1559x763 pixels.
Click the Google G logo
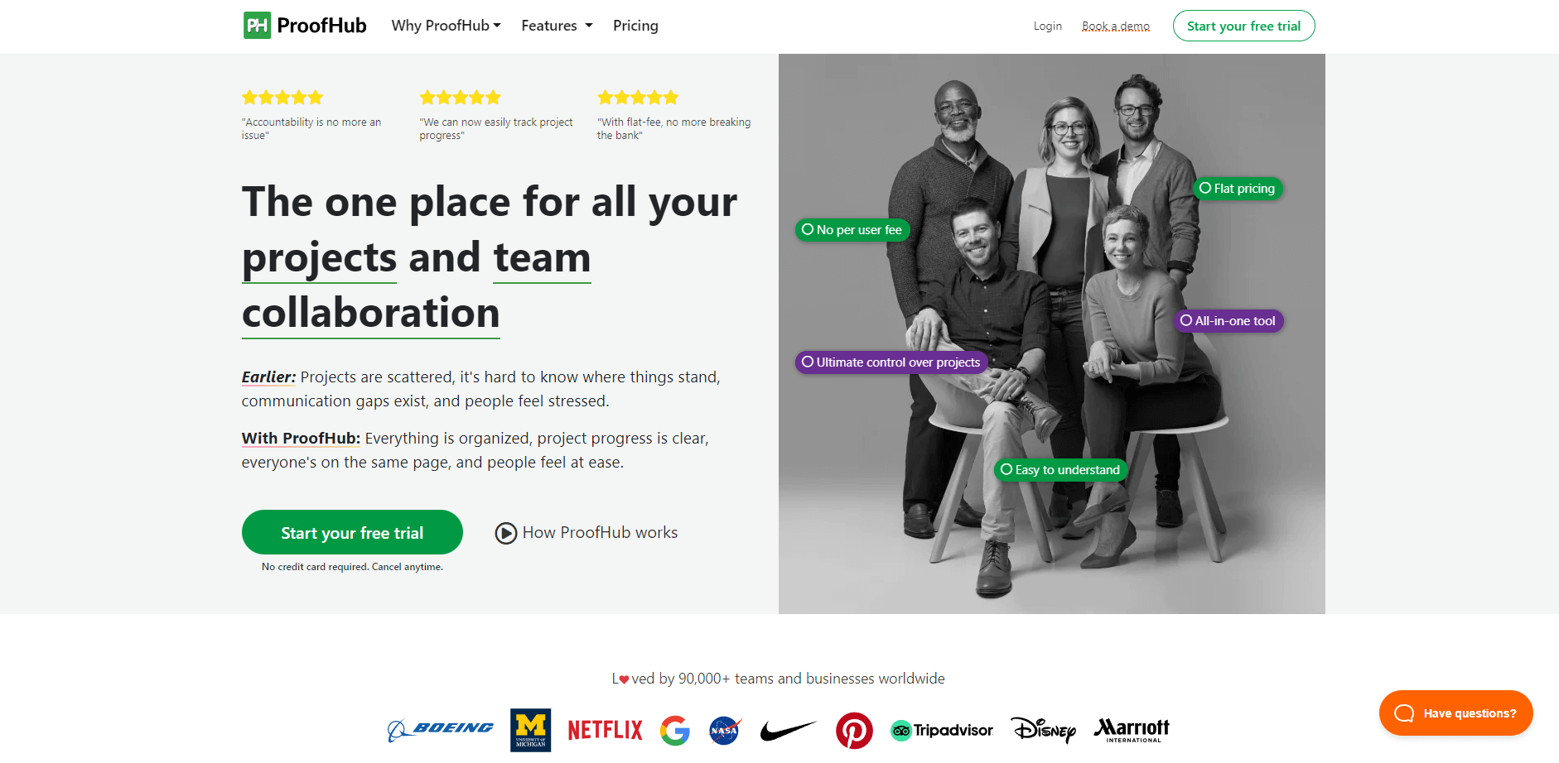(675, 730)
